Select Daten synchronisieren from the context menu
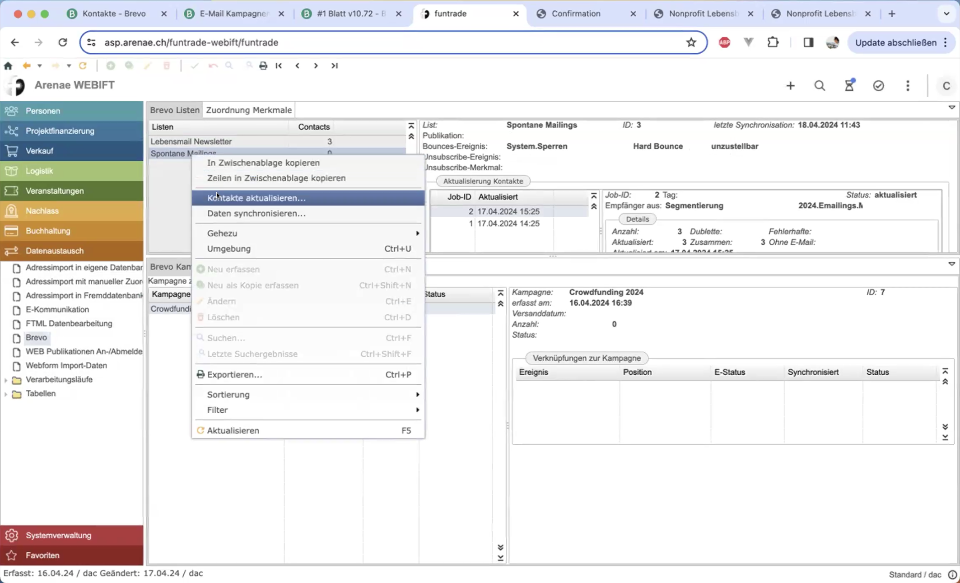 [256, 213]
